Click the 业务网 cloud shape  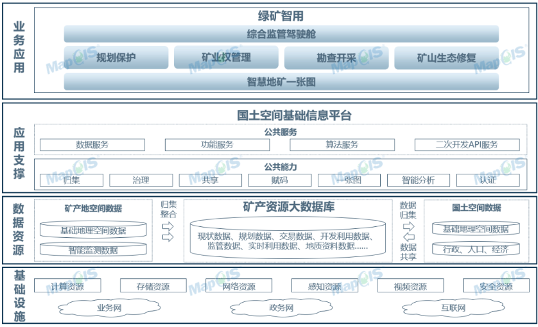point(109,308)
